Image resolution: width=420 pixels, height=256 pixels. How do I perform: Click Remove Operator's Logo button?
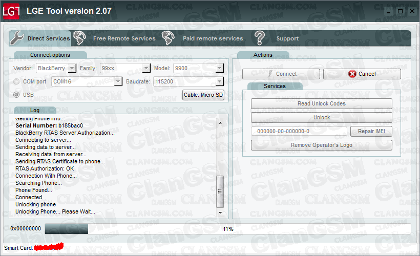click(322, 145)
